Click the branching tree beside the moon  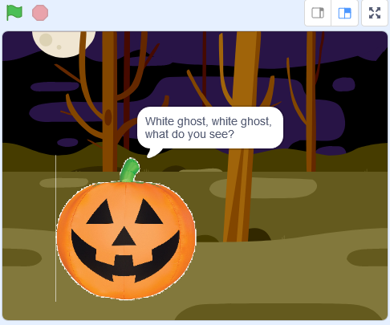111,102
